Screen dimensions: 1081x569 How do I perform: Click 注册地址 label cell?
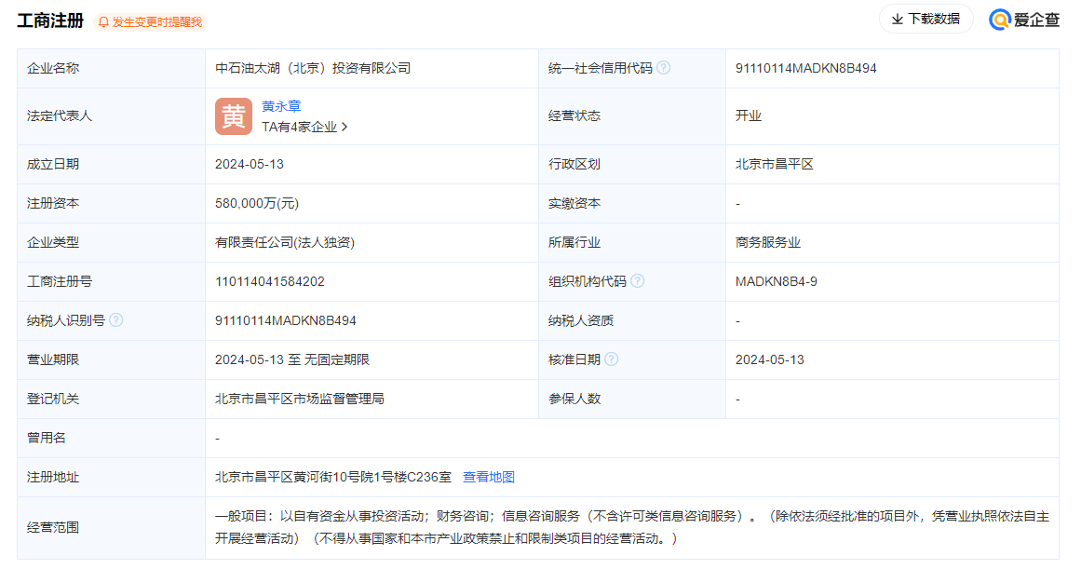coord(111,477)
